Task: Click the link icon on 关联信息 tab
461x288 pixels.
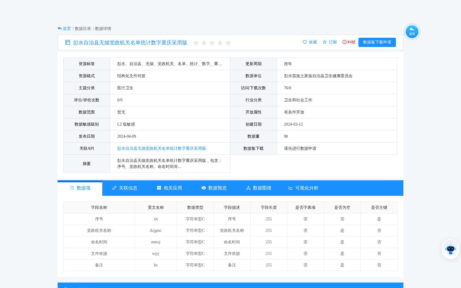Action: (114, 188)
